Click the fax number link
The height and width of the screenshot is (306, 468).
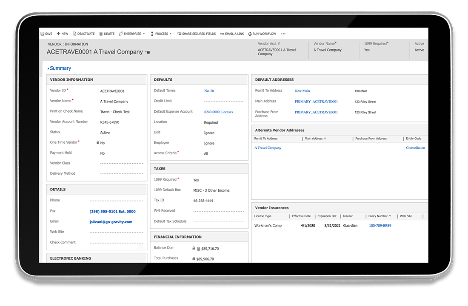coord(112,212)
